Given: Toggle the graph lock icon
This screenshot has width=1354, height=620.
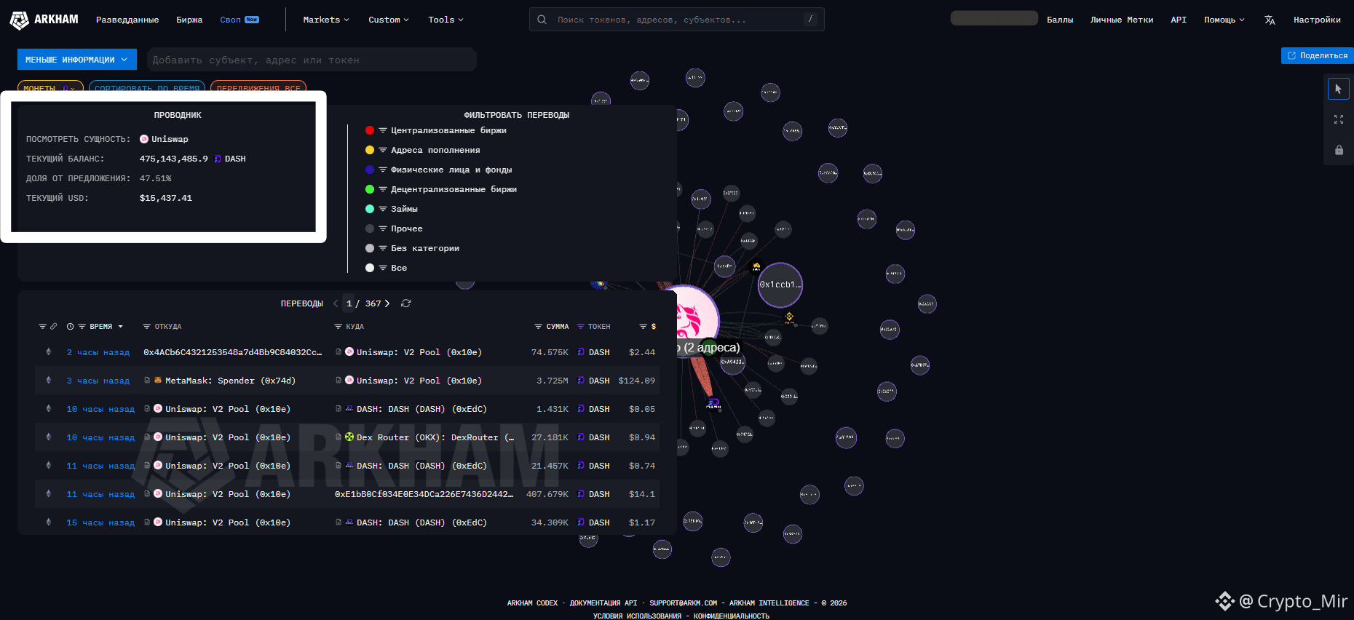Looking at the screenshot, I should (1339, 150).
